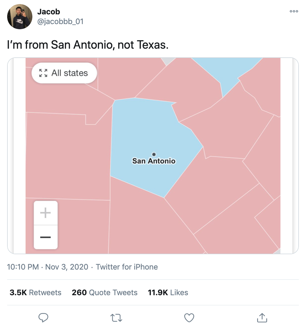
Task: Zoom out with the minus map button
Action: coord(45,237)
